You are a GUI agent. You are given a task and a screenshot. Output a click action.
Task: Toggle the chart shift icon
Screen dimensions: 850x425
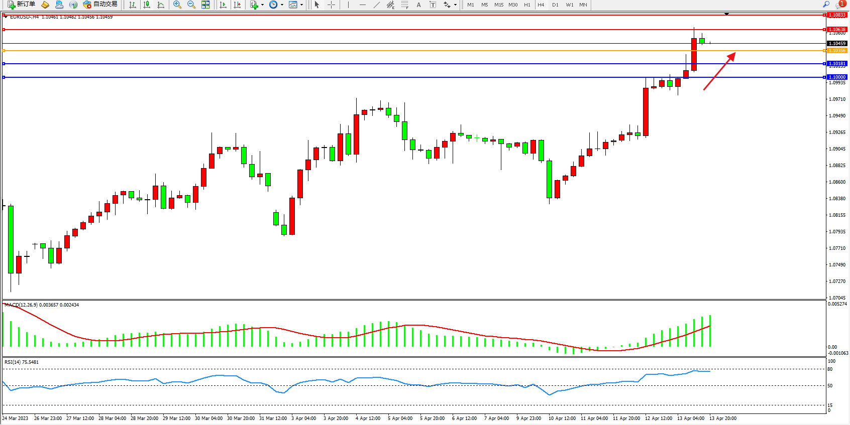pyautogui.click(x=237, y=5)
